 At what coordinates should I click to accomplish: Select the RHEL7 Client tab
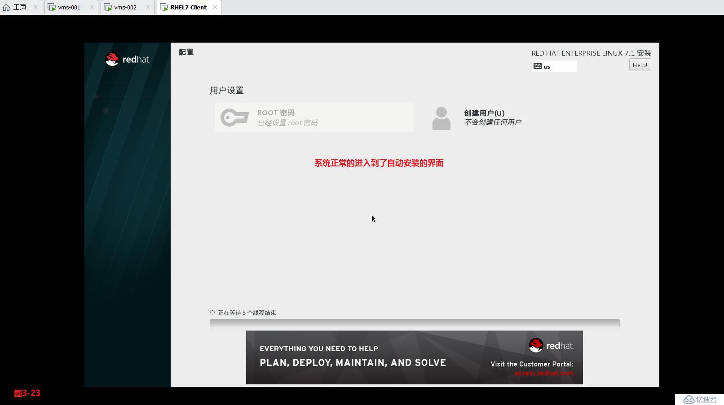(x=188, y=7)
